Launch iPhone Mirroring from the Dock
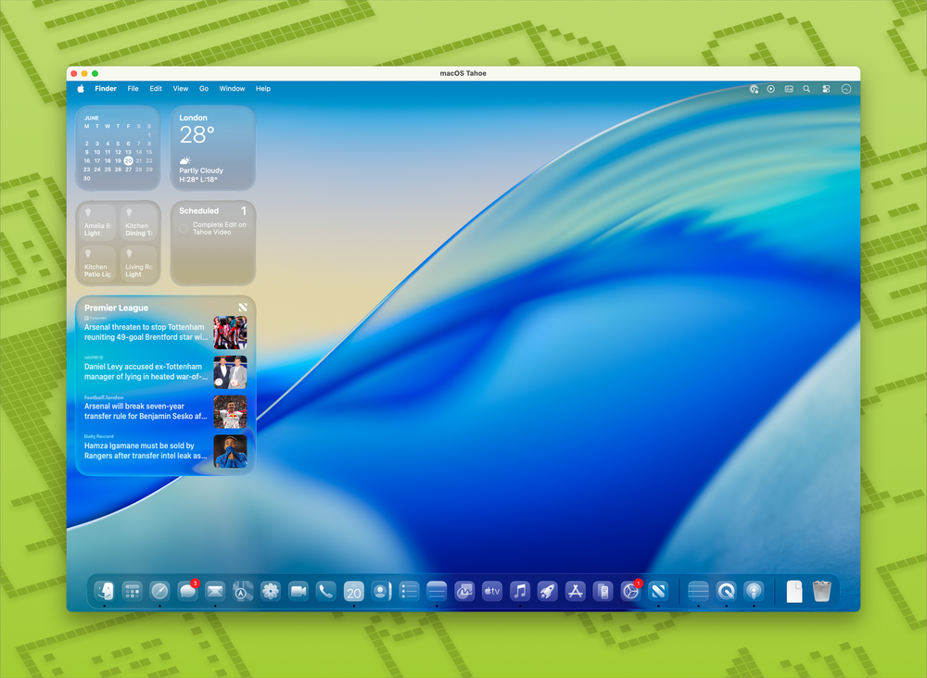Image resolution: width=927 pixels, height=678 pixels. click(x=603, y=591)
